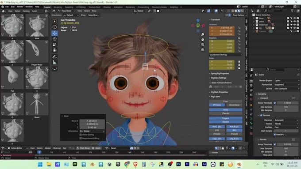Activate the Rotate tool in viewport toolbar

[x=55, y=39]
